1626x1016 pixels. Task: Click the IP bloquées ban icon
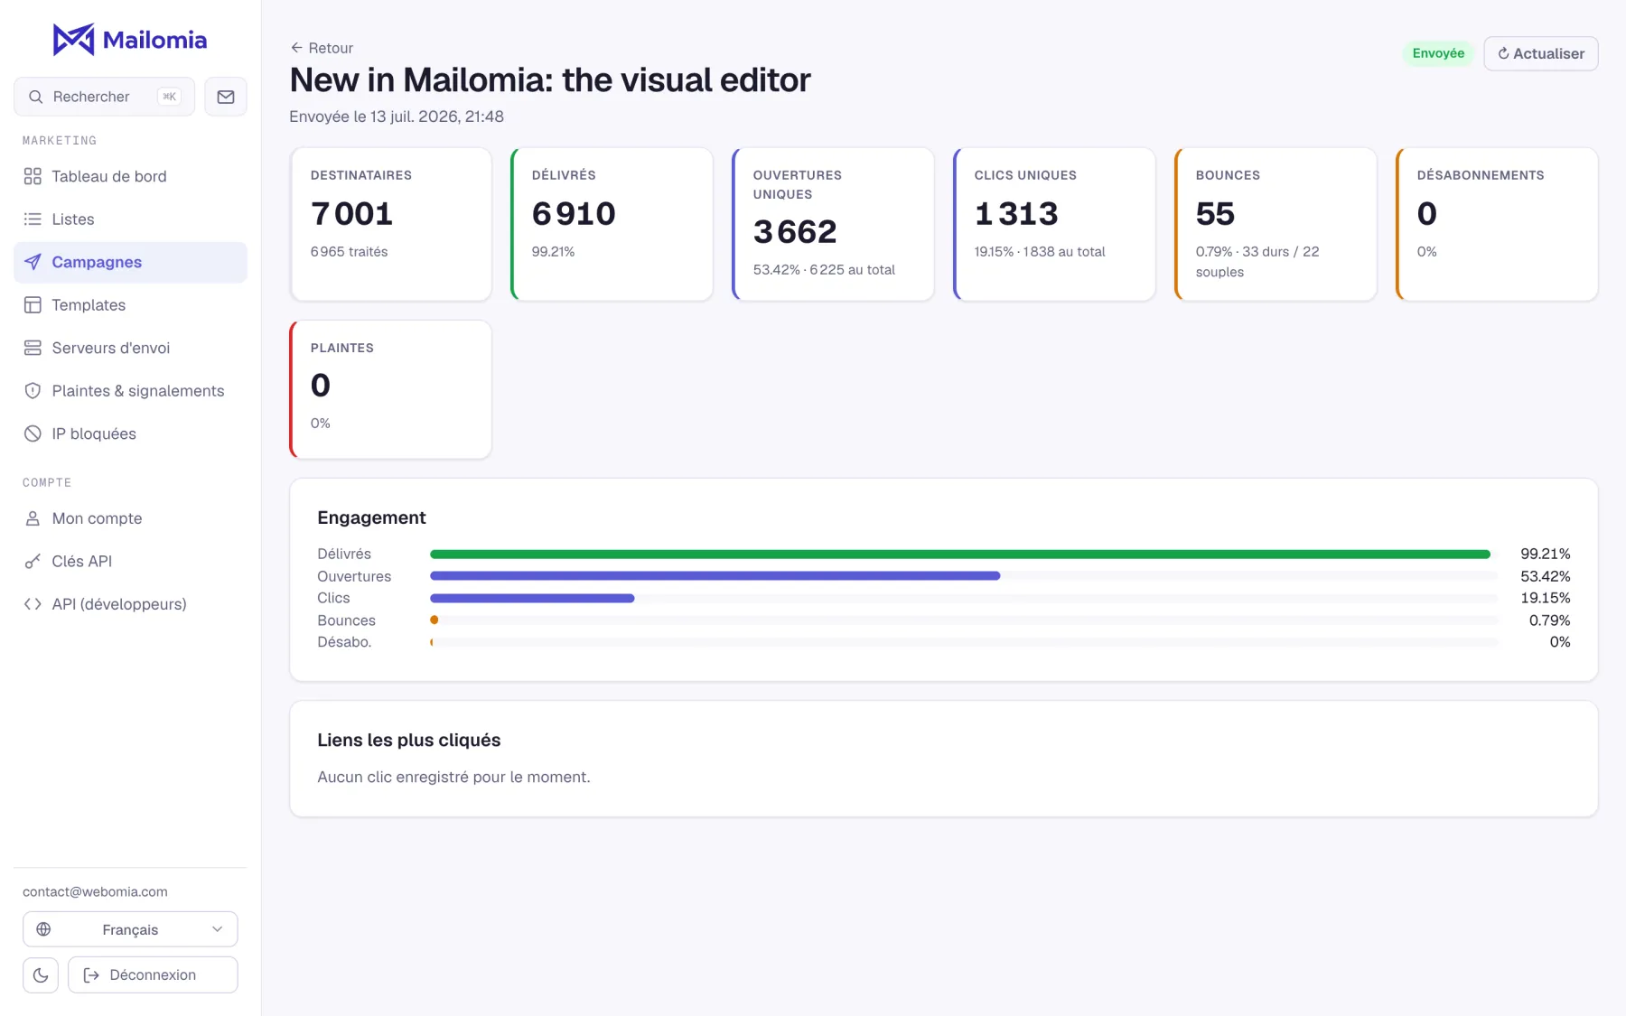point(33,433)
